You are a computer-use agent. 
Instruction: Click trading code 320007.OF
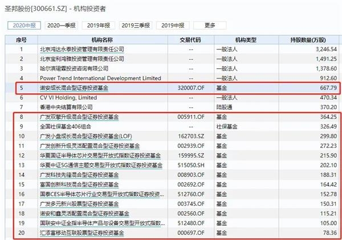pos(191,88)
